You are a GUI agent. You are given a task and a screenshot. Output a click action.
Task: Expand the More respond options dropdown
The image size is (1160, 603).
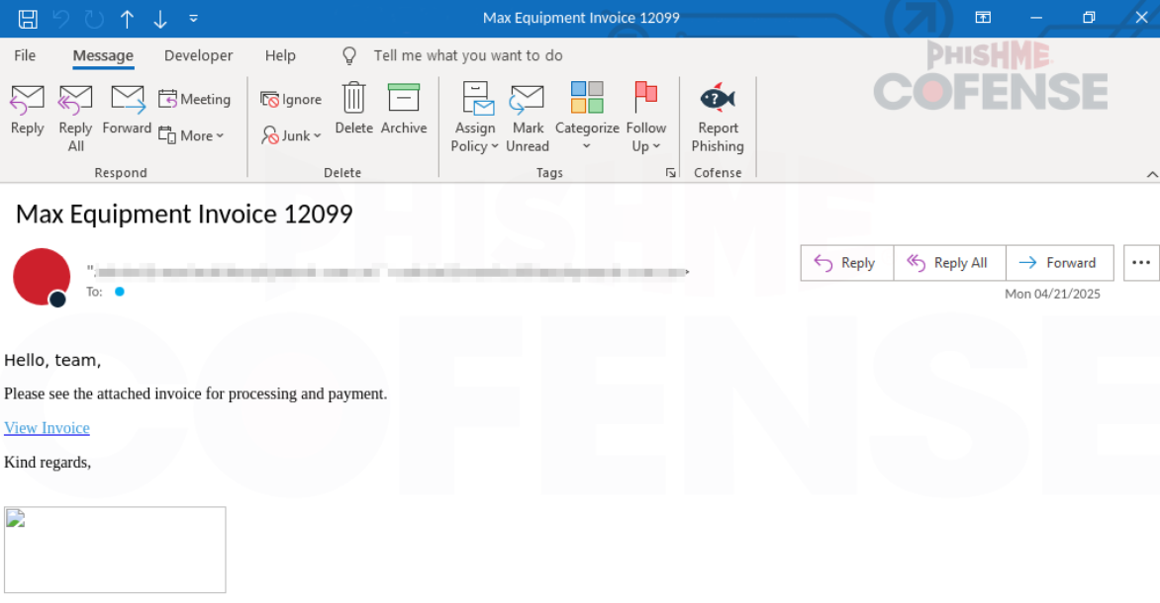pos(192,135)
